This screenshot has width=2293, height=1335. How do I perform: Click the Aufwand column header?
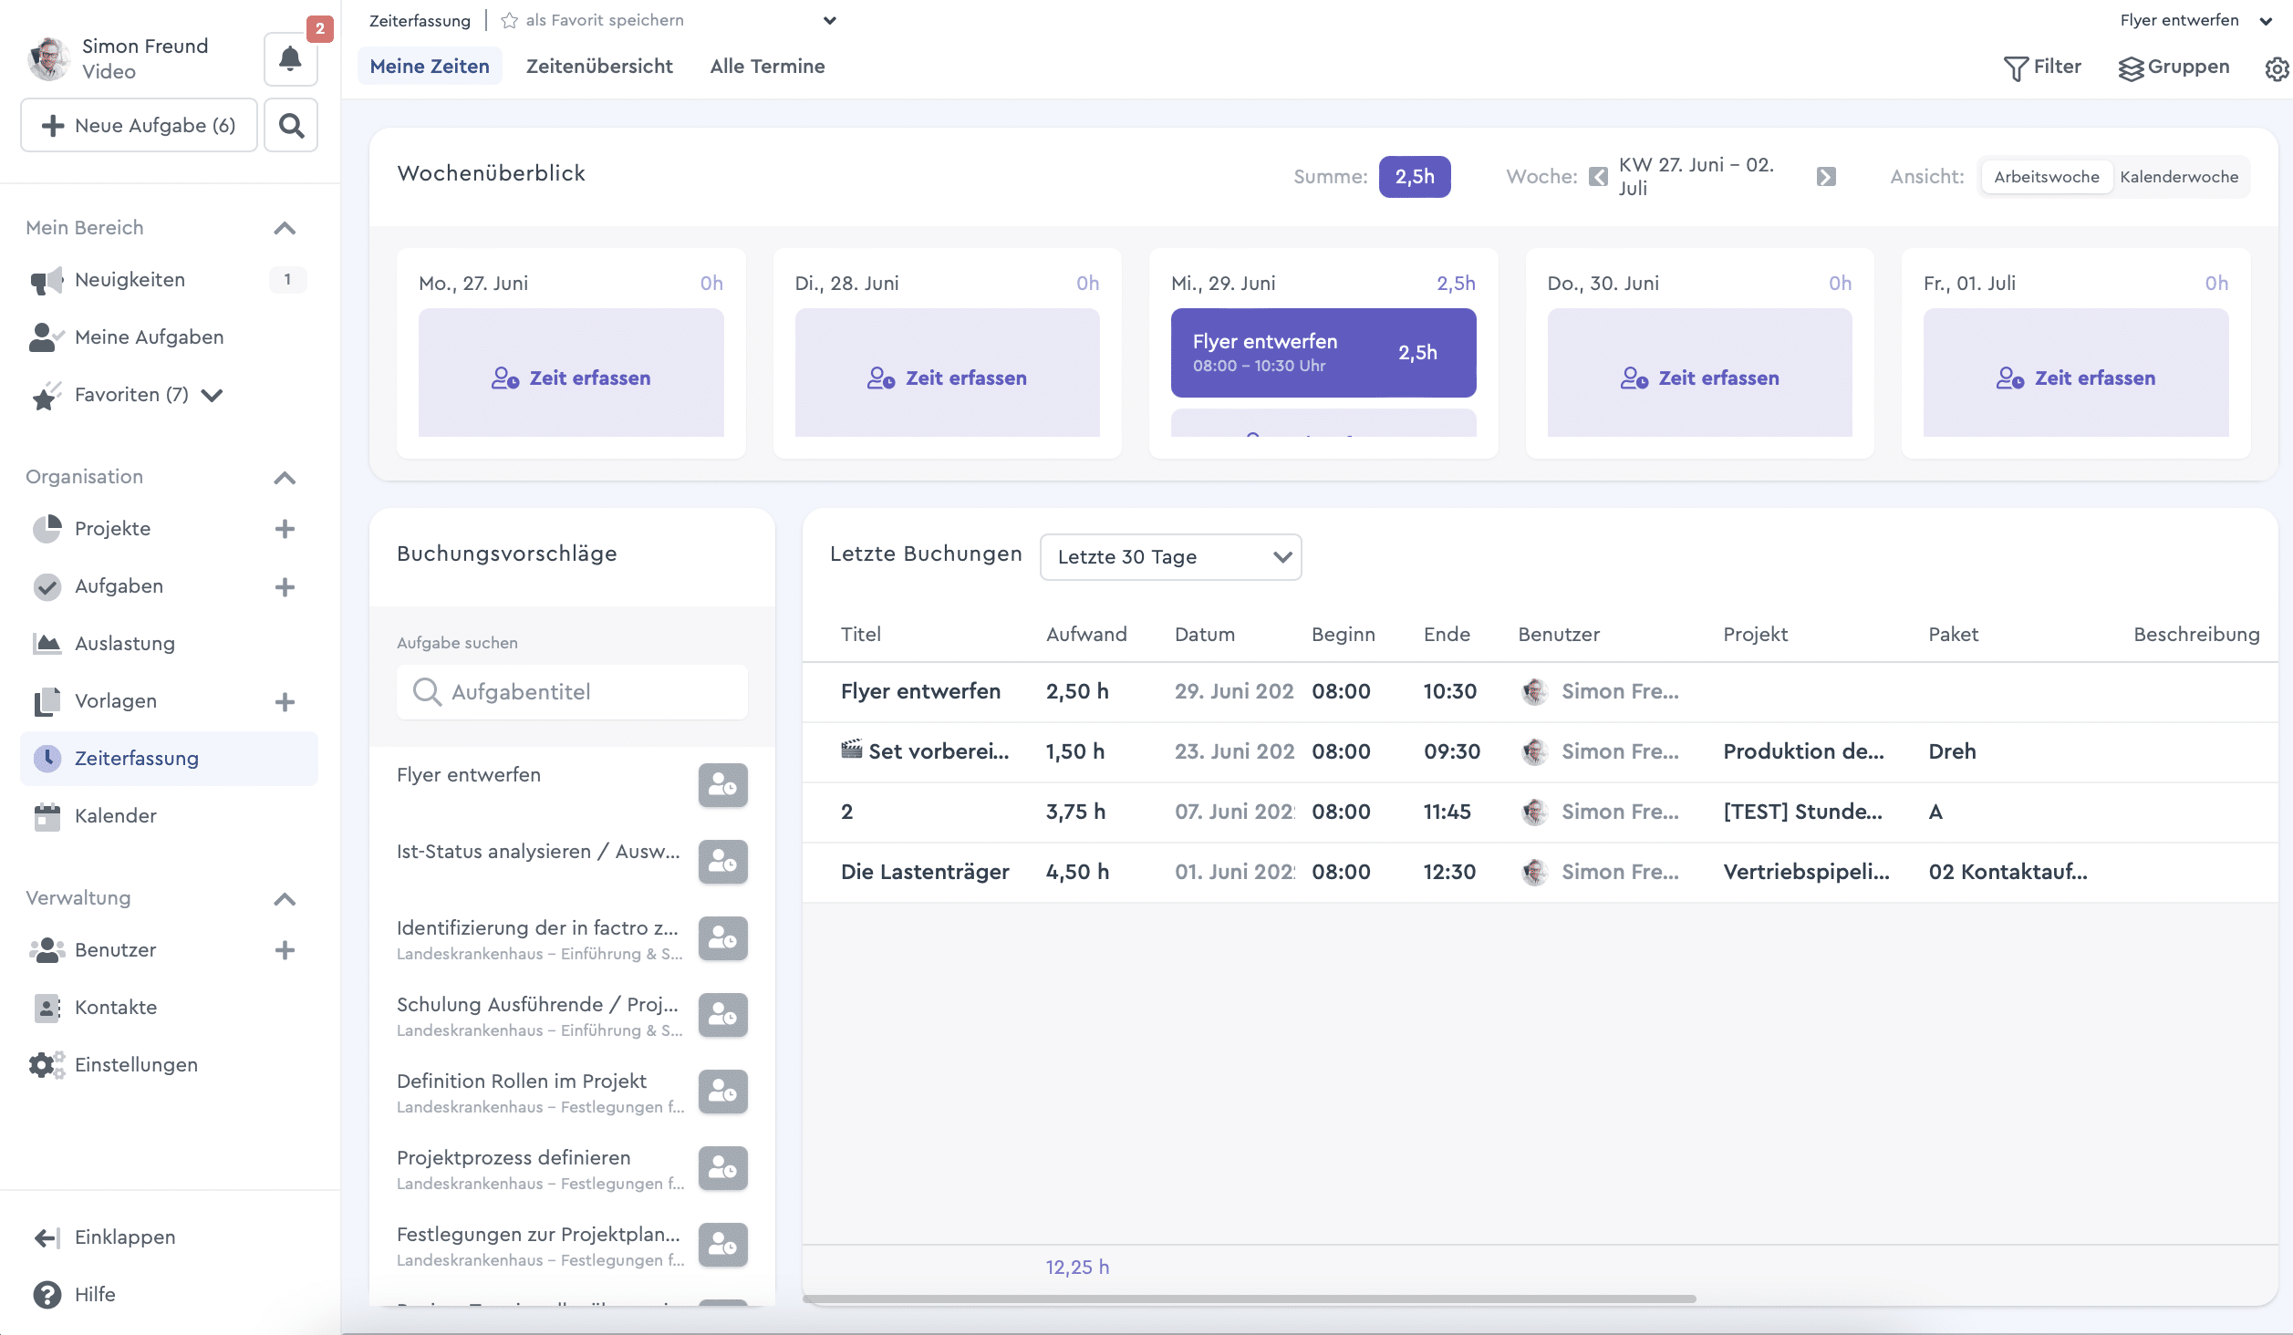click(x=1086, y=635)
